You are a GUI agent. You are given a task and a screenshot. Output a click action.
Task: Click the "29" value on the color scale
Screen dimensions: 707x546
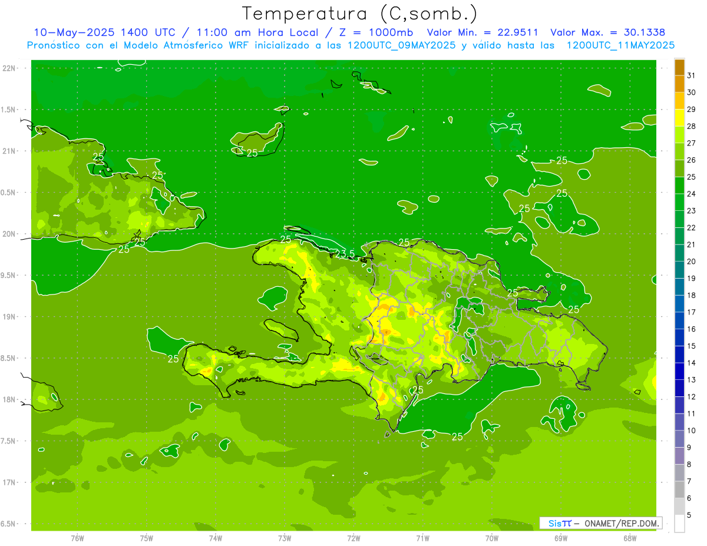point(691,109)
